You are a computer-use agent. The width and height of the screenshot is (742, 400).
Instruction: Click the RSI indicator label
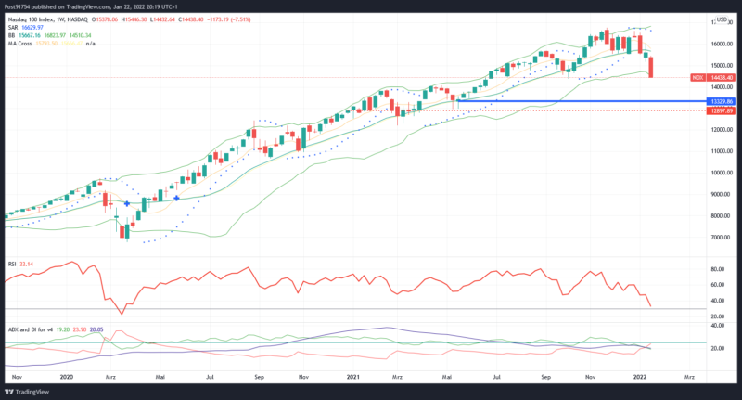pyautogui.click(x=10, y=264)
